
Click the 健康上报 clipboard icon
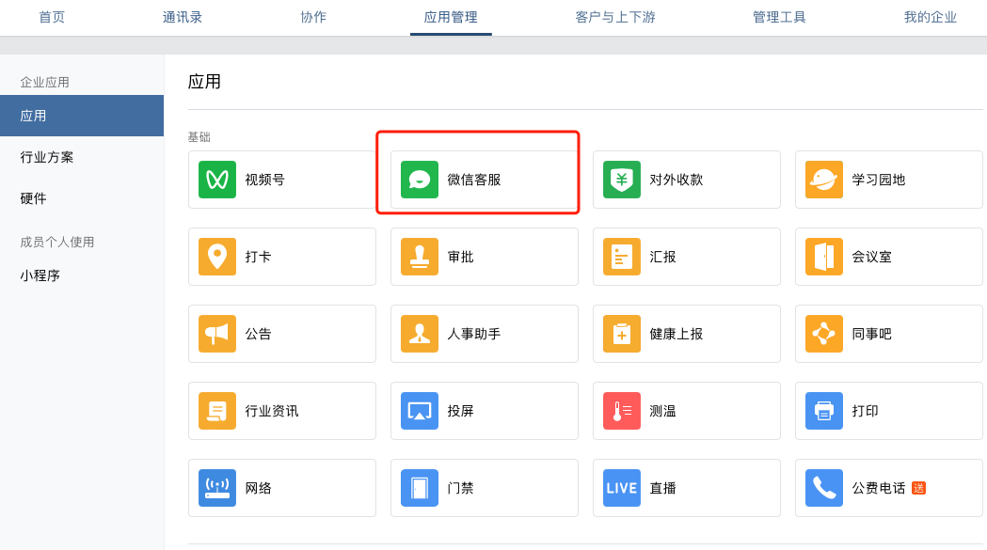(622, 334)
